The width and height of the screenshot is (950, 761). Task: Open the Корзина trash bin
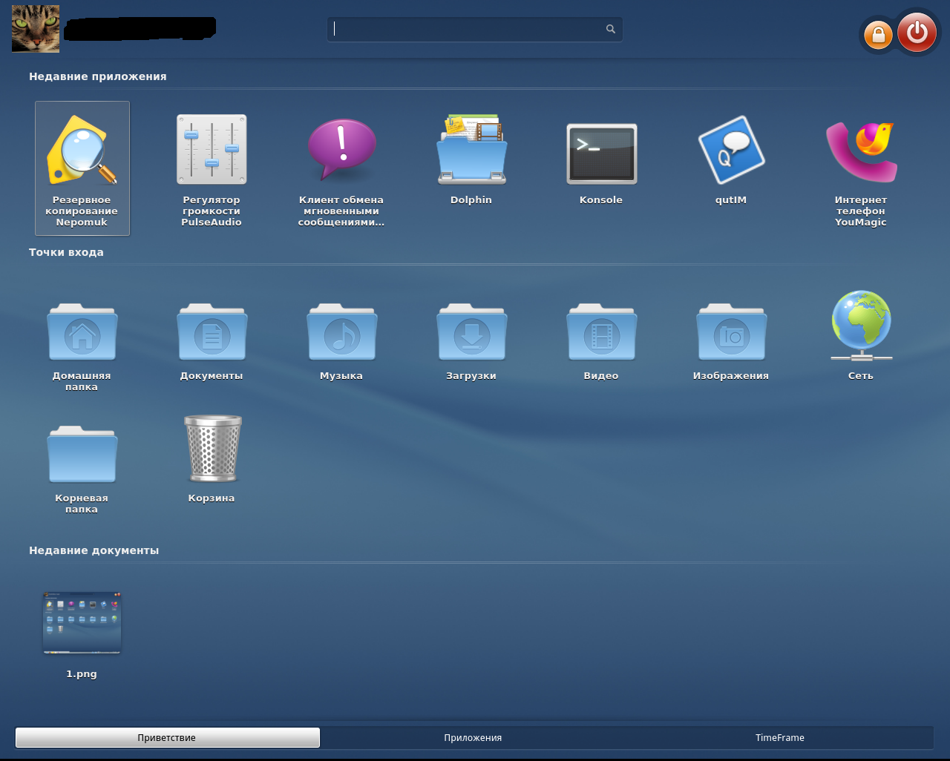coord(212,448)
